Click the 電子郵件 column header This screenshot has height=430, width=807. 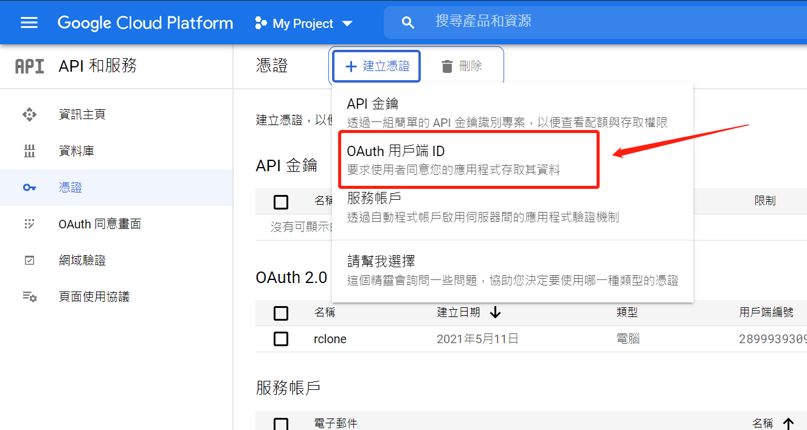[336, 423]
